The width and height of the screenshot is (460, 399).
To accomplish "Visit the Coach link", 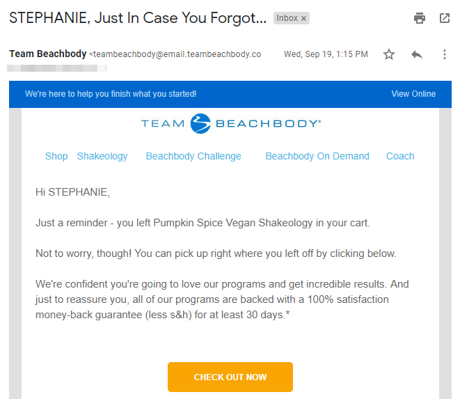I will [400, 156].
